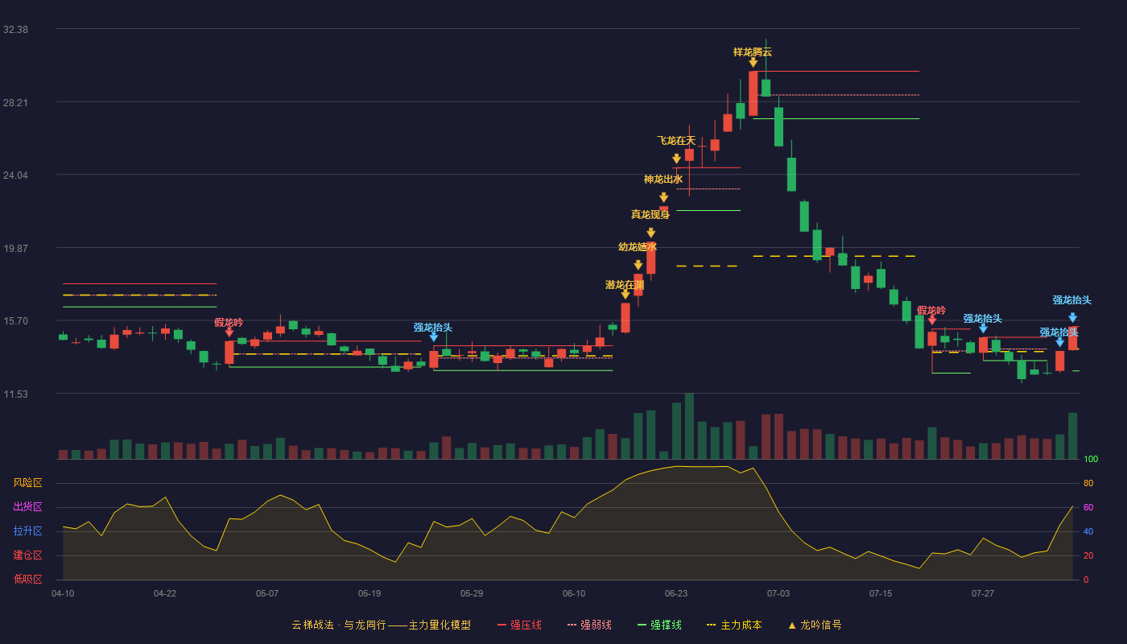The width and height of the screenshot is (1127, 644).
Task: Select the 出货区 zone label
Action: pyautogui.click(x=27, y=507)
